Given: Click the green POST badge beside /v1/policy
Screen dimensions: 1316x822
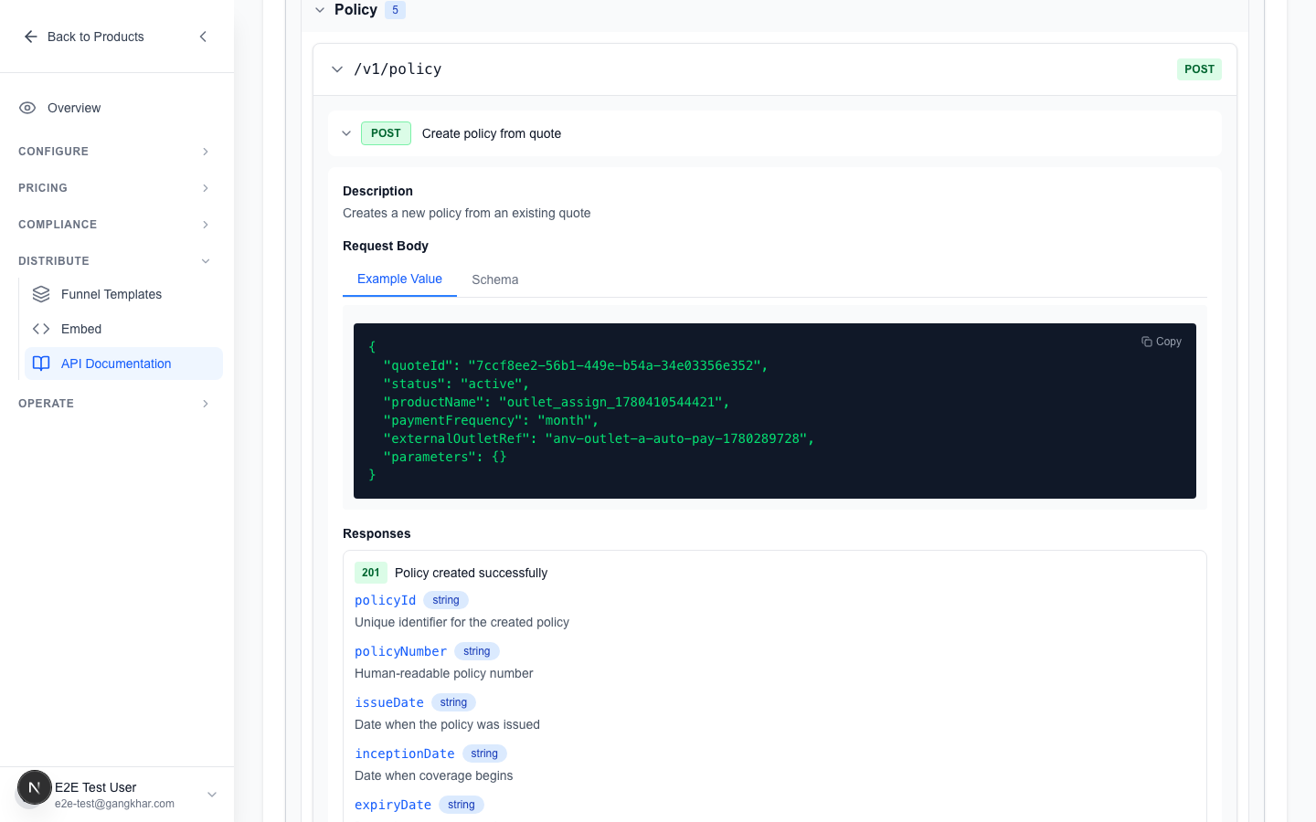Looking at the screenshot, I should [x=1199, y=69].
